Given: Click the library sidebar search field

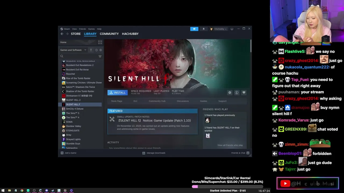Looking at the screenshot, I should click(x=80, y=56).
